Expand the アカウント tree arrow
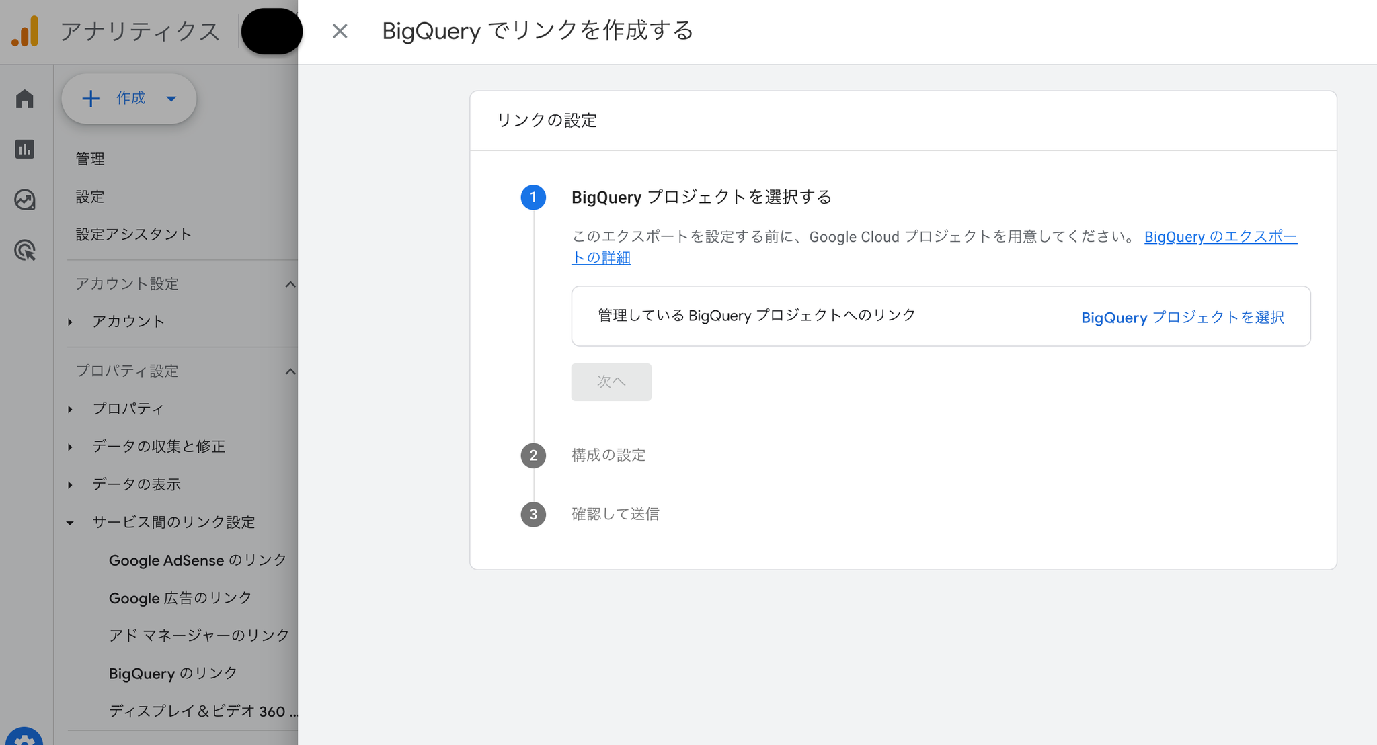The height and width of the screenshot is (745, 1377). point(70,322)
